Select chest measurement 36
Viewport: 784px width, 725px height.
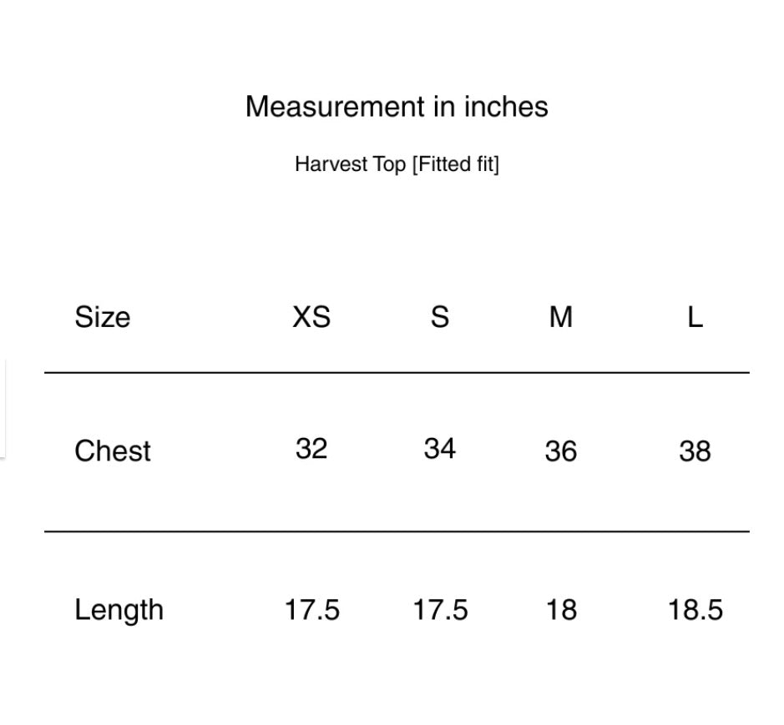(560, 451)
